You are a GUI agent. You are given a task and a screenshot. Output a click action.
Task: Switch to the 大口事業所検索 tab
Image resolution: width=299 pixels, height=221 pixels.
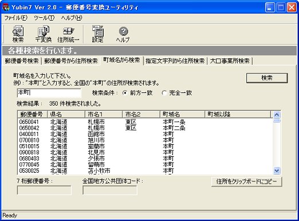230,61
